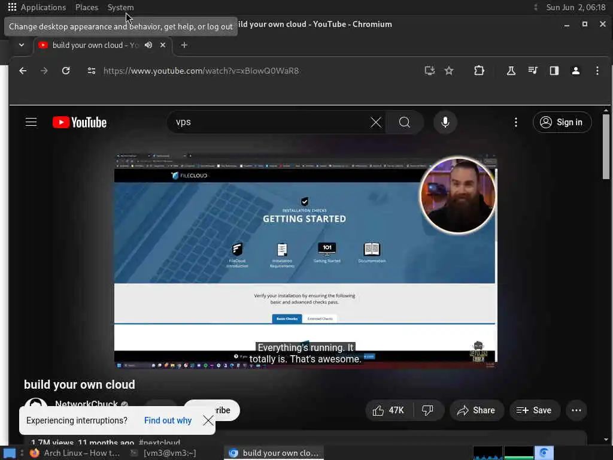Run search with the magnifier button
Viewport: 613px width, 460px height.
[405, 122]
